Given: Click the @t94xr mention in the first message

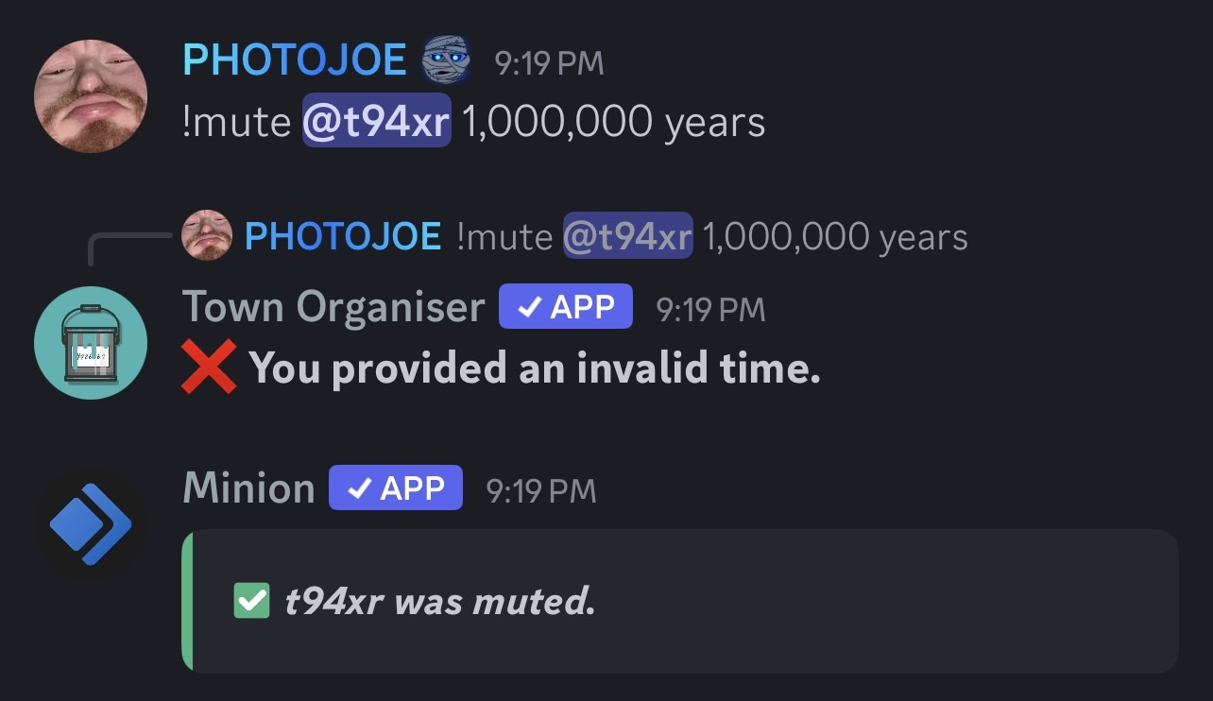Looking at the screenshot, I should coord(376,123).
